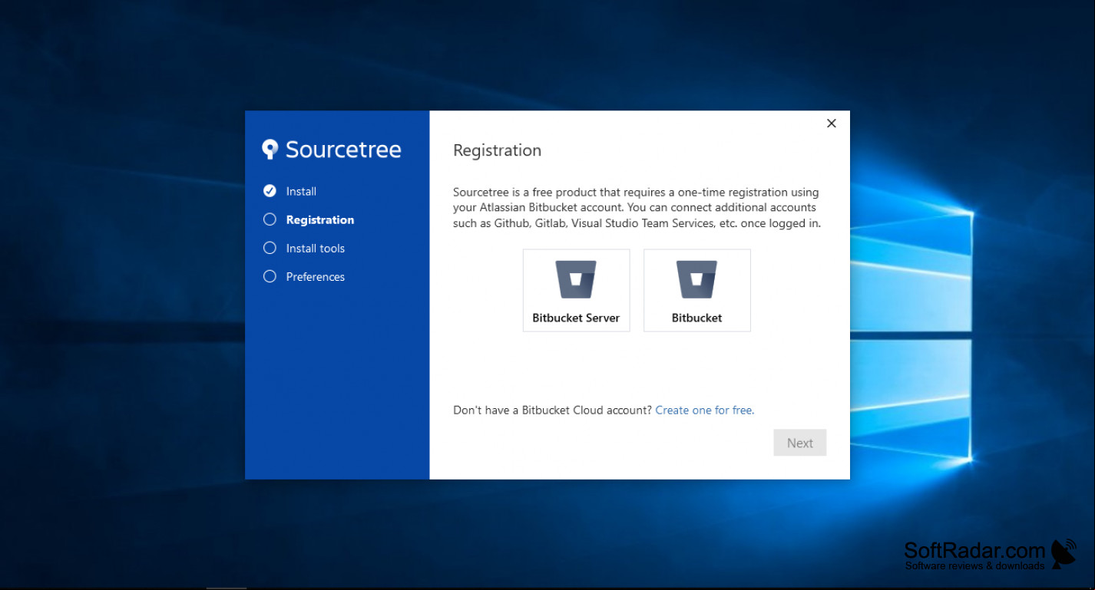The height and width of the screenshot is (590, 1095).
Task: Go to the Install tools step label
Action: pyautogui.click(x=316, y=249)
